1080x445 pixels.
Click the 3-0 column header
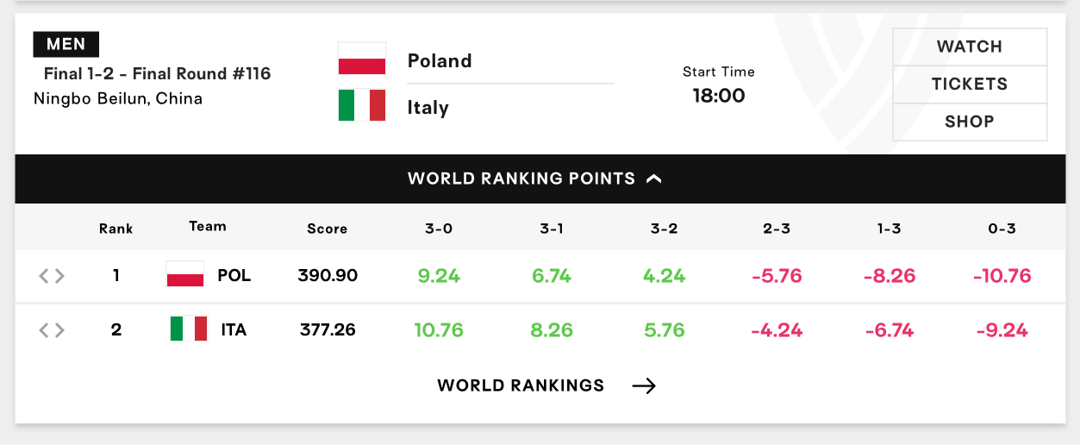point(439,229)
